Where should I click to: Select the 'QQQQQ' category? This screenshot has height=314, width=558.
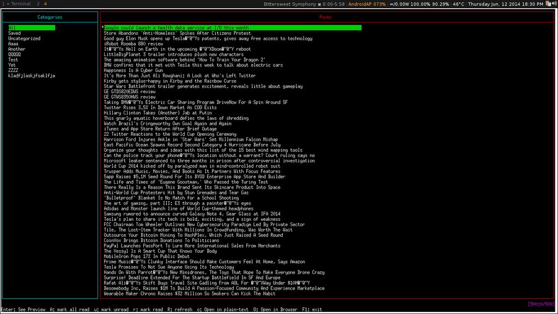15,55
